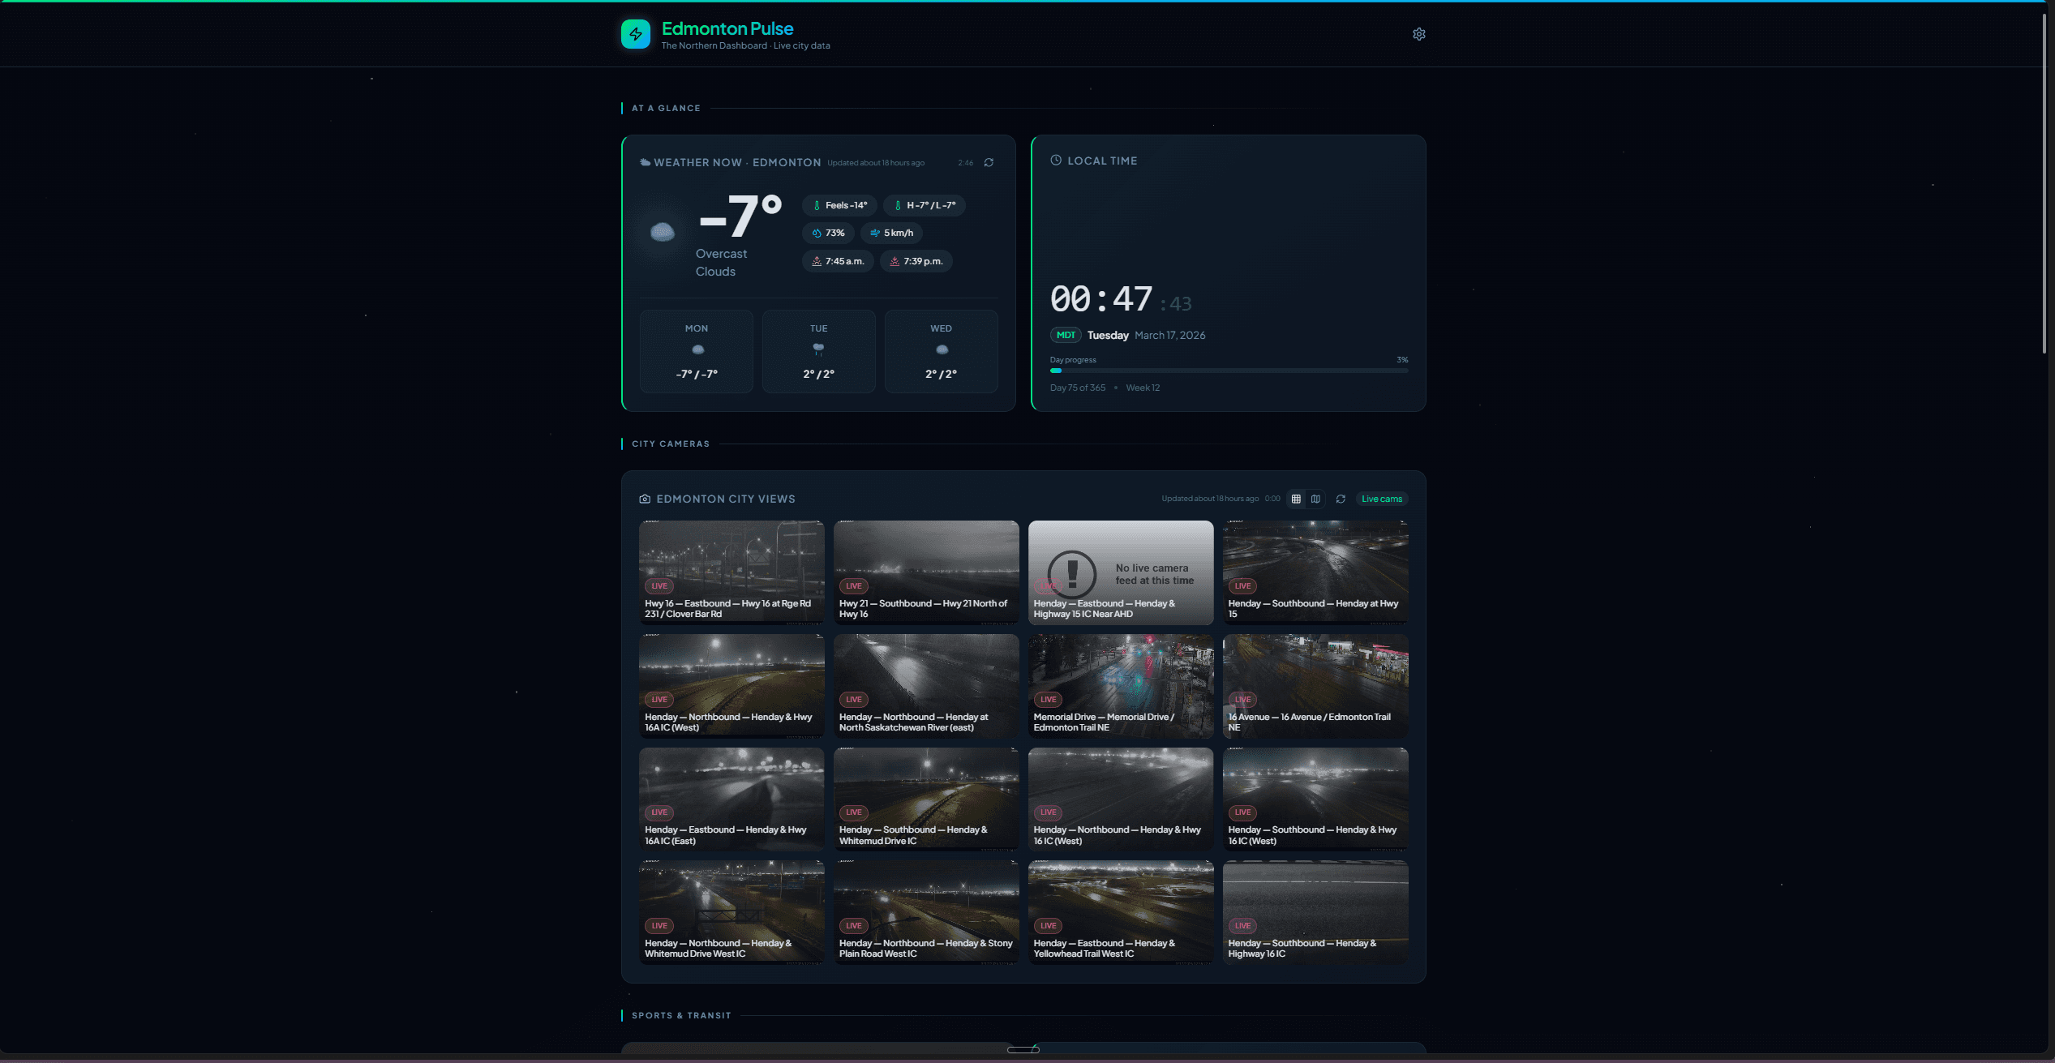Refresh the weather card data
Screen dimensions: 2055x1063
click(x=989, y=162)
